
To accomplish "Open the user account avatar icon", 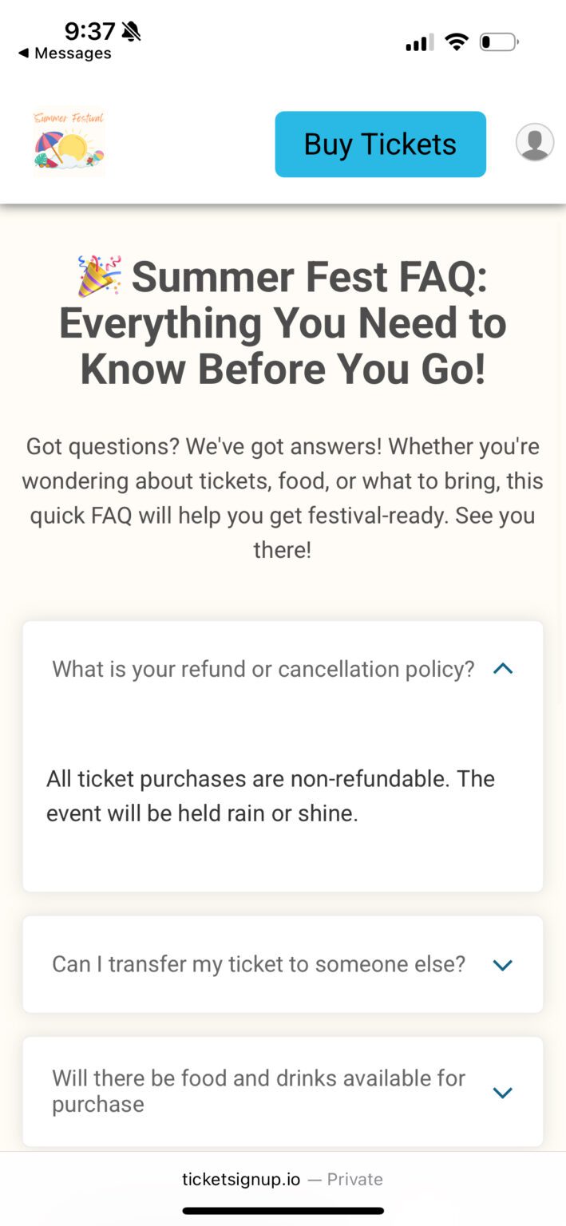I will point(535,142).
